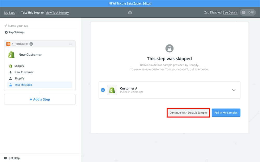Select the New Customer lightning step item
260x162 pixels.
point(24,72)
